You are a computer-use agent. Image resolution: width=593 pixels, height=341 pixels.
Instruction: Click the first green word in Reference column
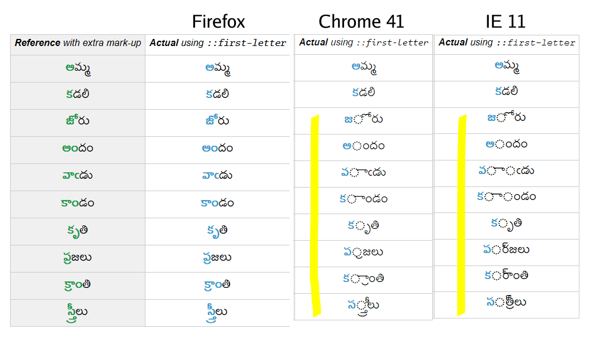tap(78, 68)
